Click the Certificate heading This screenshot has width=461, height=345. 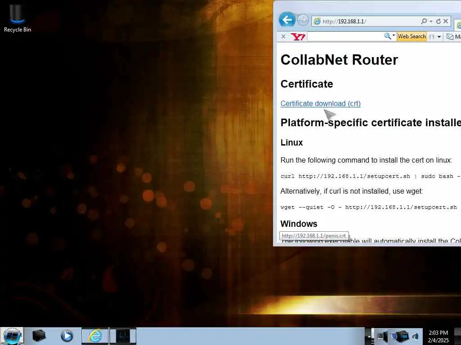coord(307,84)
